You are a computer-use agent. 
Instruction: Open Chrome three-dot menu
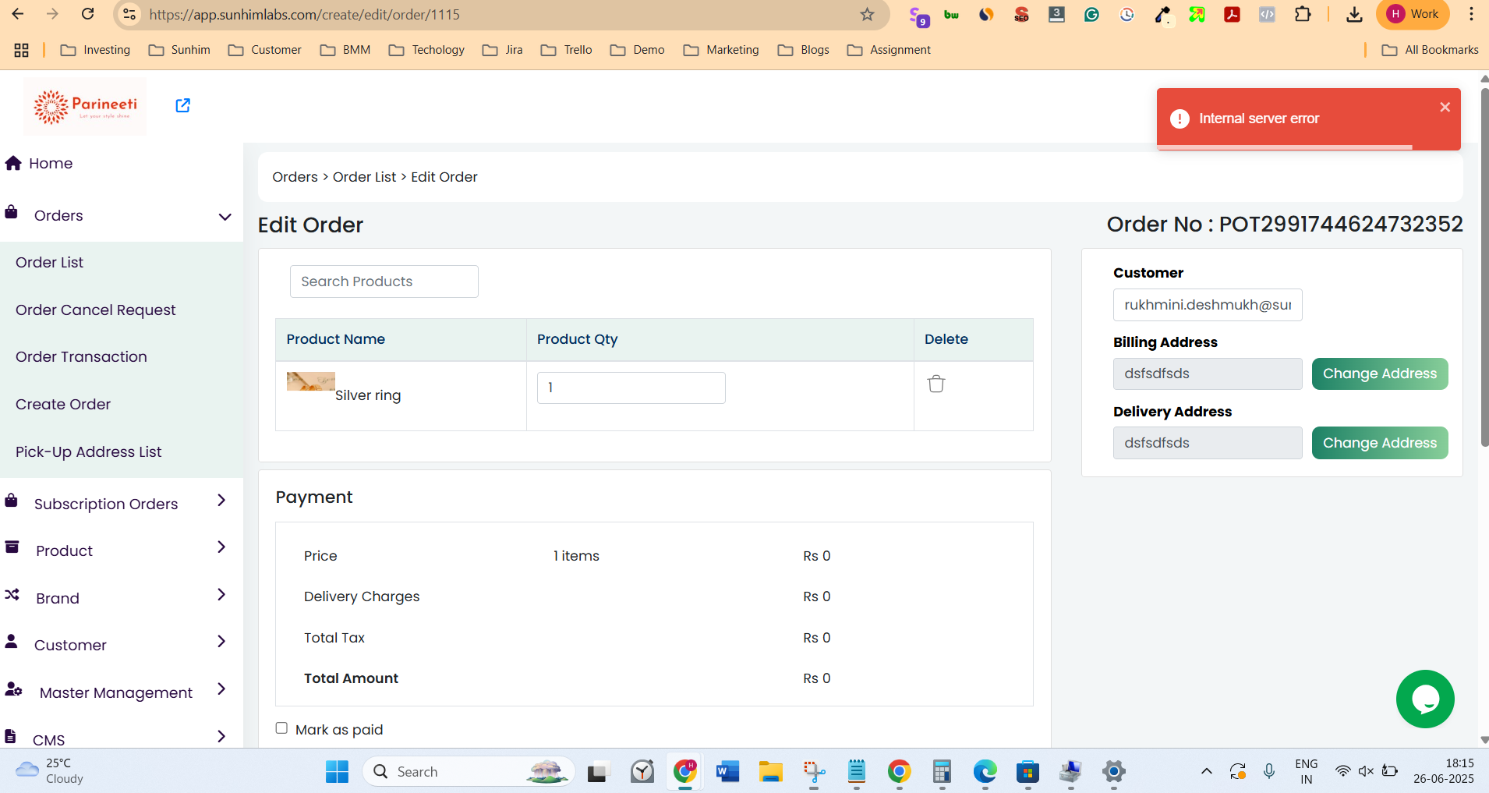click(x=1471, y=14)
